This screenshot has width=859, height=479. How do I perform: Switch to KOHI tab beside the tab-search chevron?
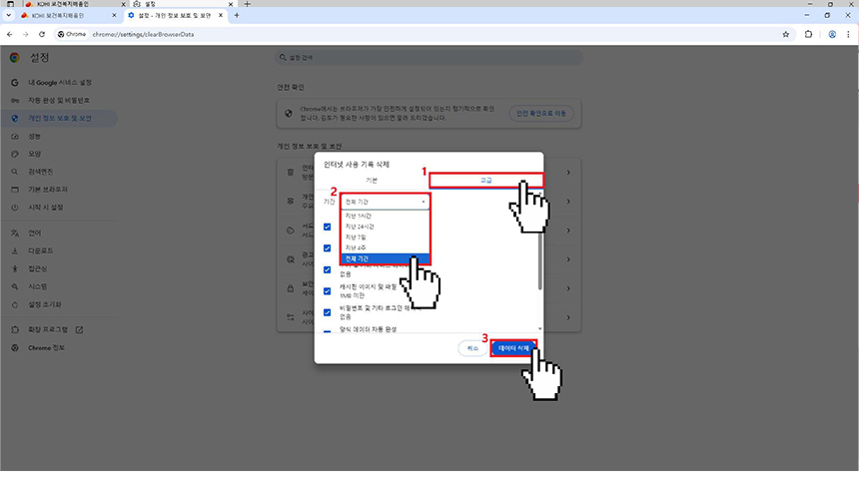pyautogui.click(x=69, y=15)
